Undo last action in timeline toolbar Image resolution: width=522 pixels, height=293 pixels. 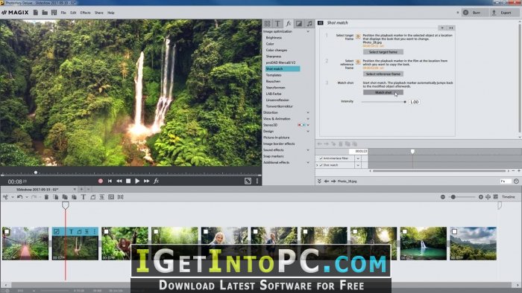[x=19, y=197]
